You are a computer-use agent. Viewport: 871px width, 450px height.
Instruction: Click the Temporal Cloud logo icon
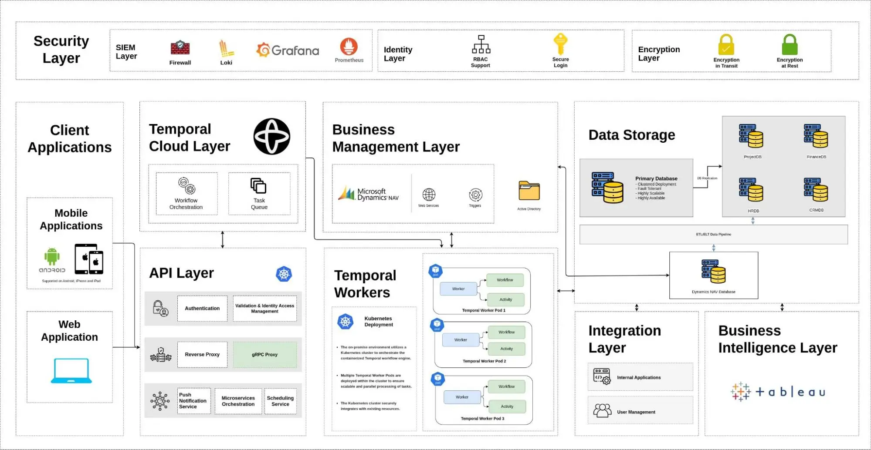point(272,137)
